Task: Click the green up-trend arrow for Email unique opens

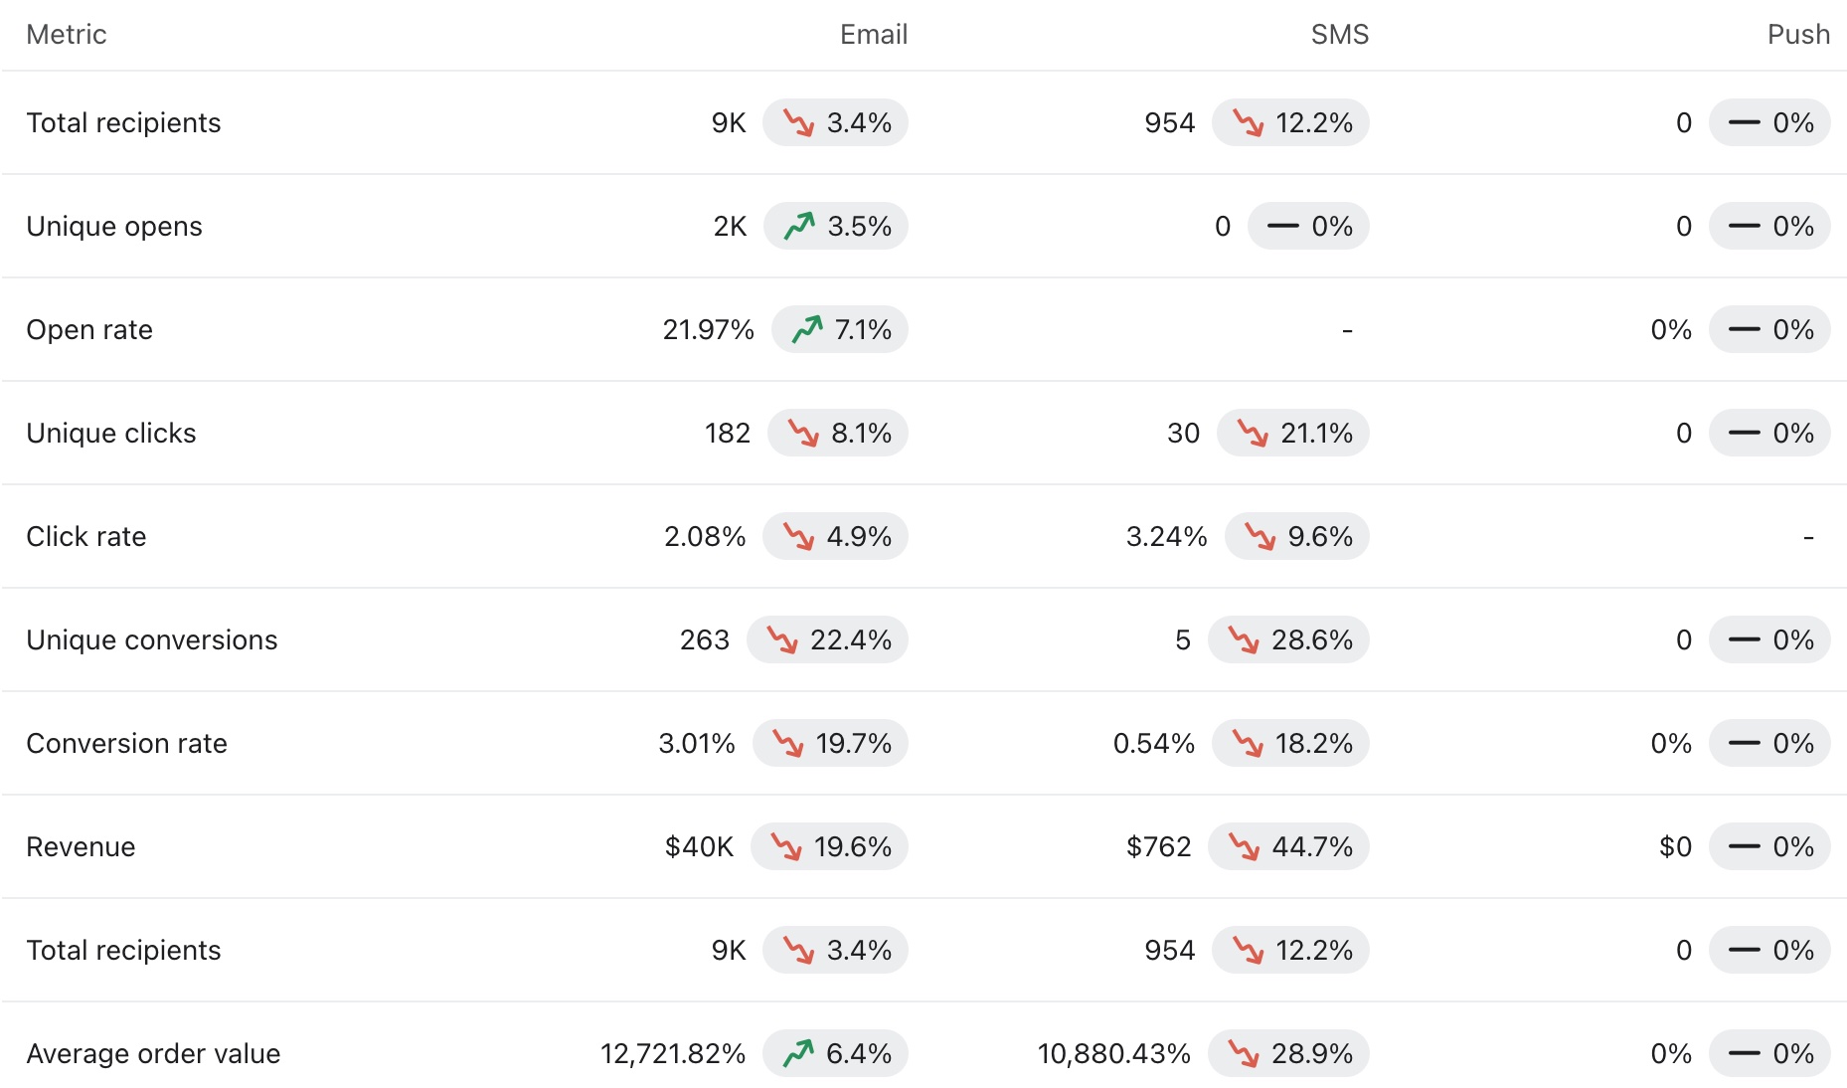Action: 798,227
